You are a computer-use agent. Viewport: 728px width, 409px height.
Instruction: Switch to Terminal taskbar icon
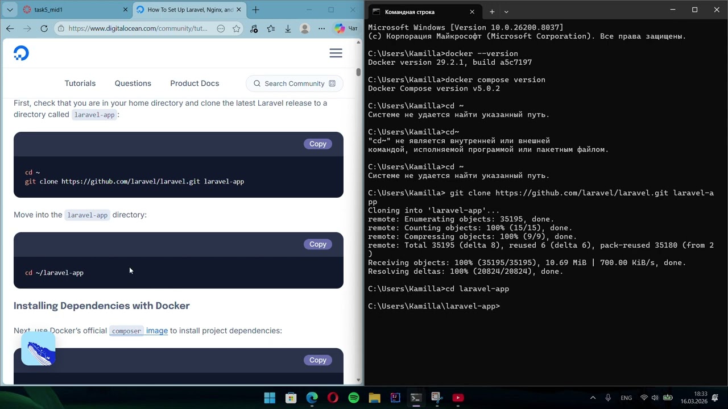tap(416, 398)
